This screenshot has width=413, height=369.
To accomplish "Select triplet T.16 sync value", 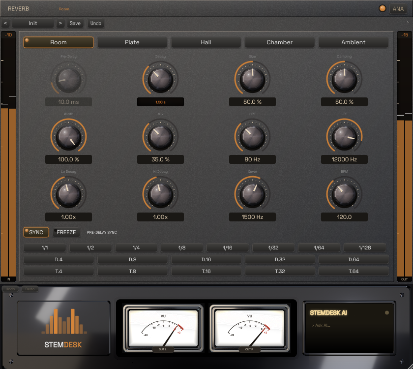I will tap(206, 272).
